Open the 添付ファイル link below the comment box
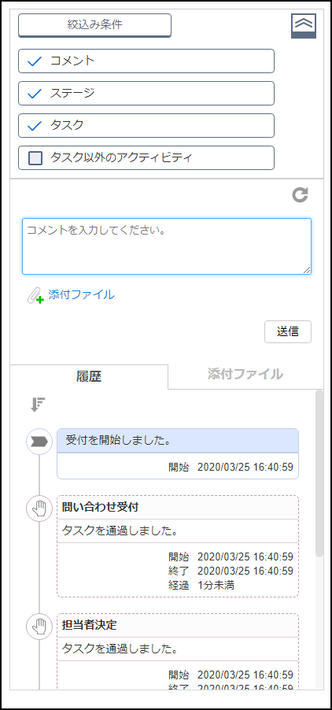Image resolution: width=332 pixels, height=710 pixels. (x=81, y=294)
